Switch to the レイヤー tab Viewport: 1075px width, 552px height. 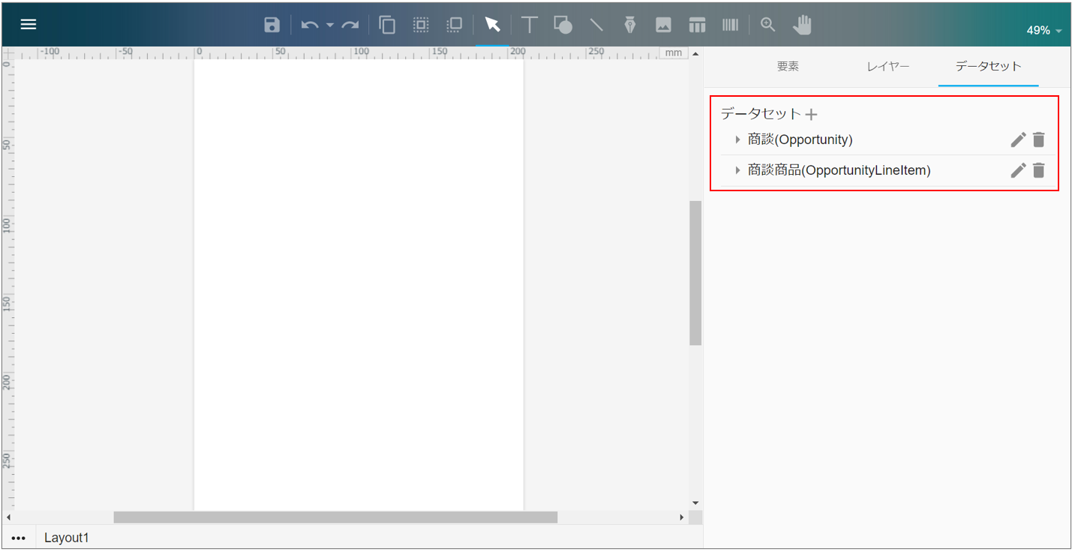[888, 66]
